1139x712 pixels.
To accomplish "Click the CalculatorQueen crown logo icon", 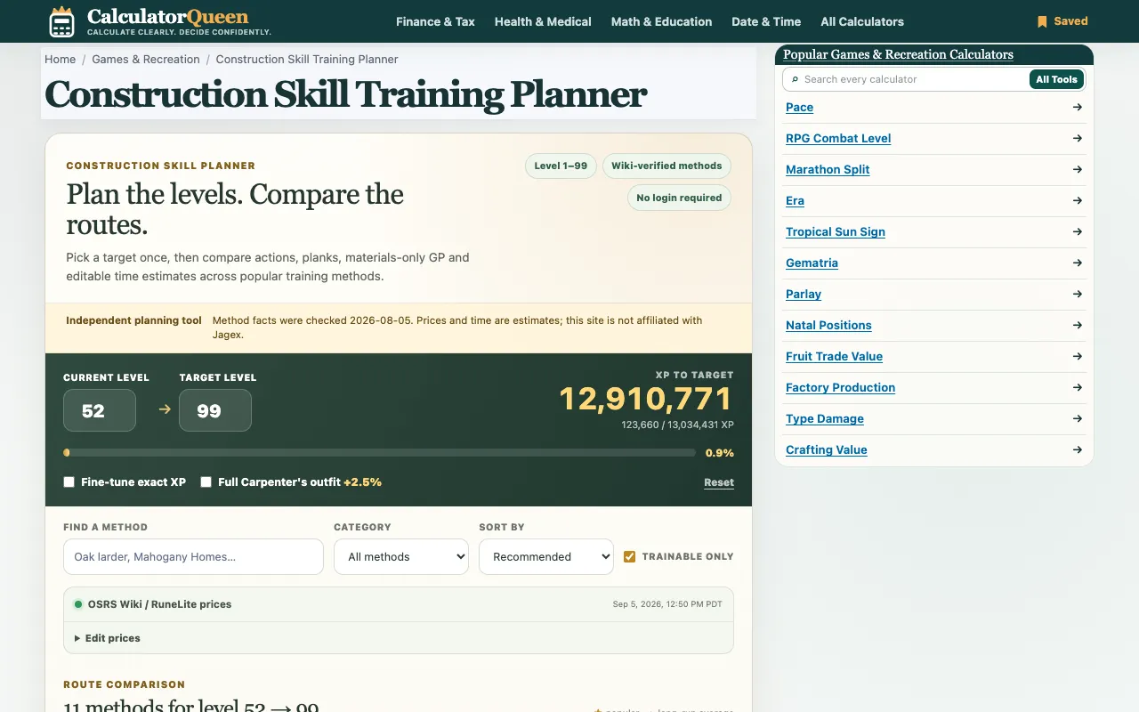I will coord(61,21).
